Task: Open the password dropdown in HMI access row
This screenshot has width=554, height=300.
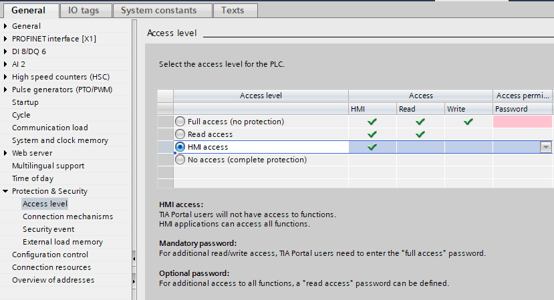Action: click(546, 147)
